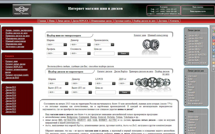This screenshot has height=134, width=215.
Task: Open the wheel Ширина dropdown in the disk parameters form
Action: pyautogui.click(x=58, y=83)
